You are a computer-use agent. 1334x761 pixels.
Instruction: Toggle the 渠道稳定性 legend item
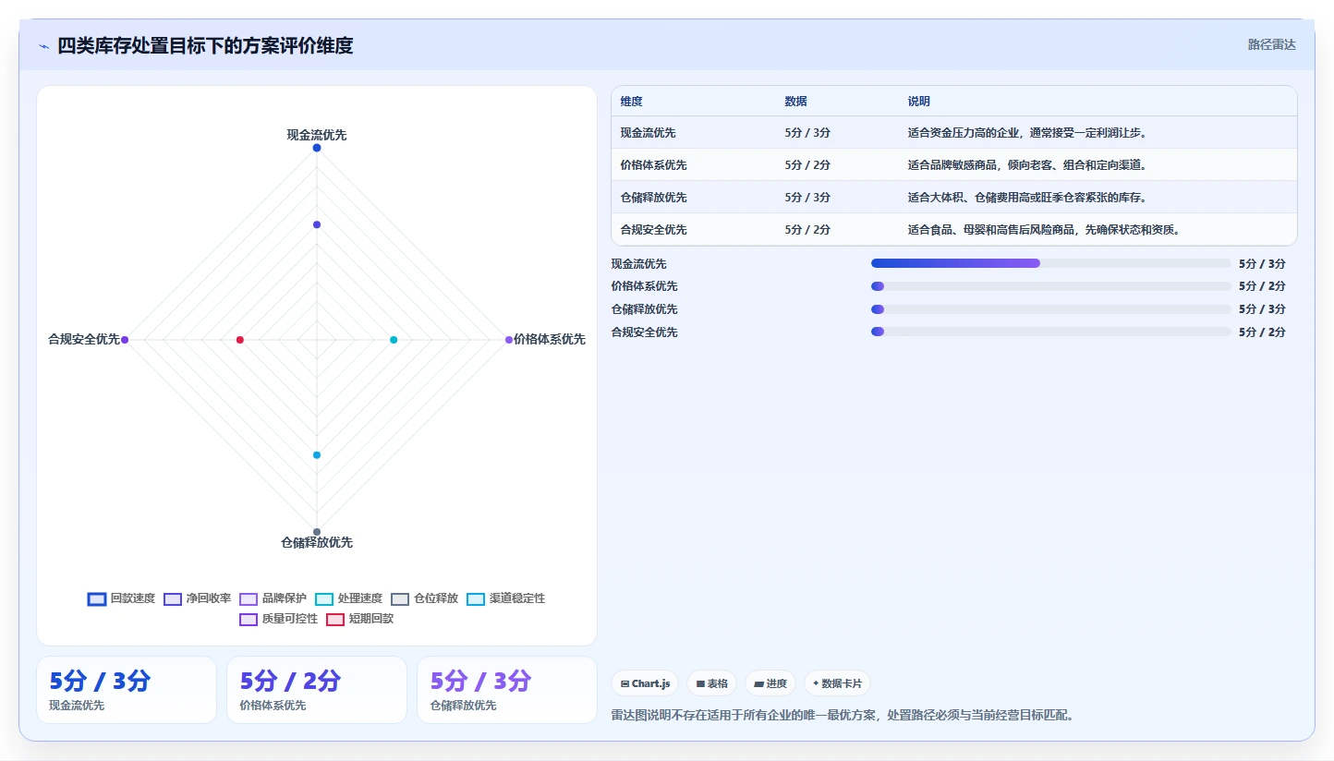(506, 598)
